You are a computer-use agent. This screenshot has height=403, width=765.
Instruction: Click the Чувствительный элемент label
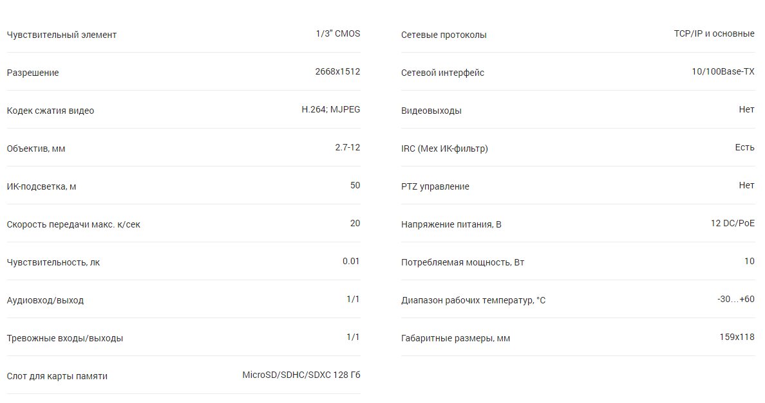pos(61,35)
